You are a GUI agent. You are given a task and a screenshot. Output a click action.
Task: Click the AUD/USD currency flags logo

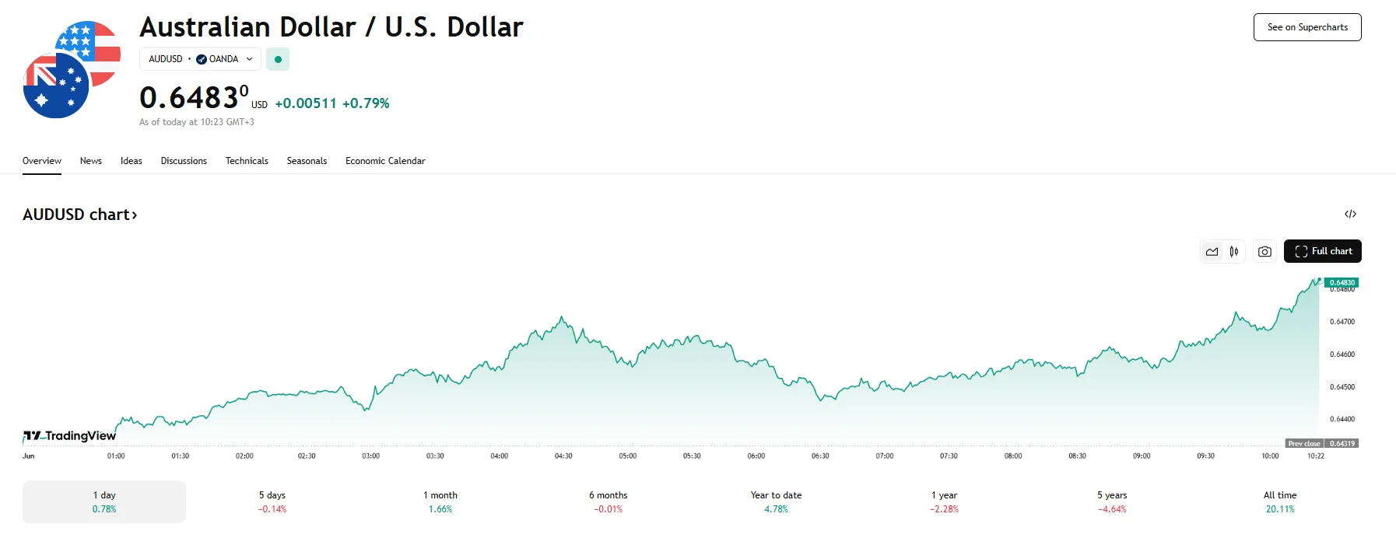72,70
